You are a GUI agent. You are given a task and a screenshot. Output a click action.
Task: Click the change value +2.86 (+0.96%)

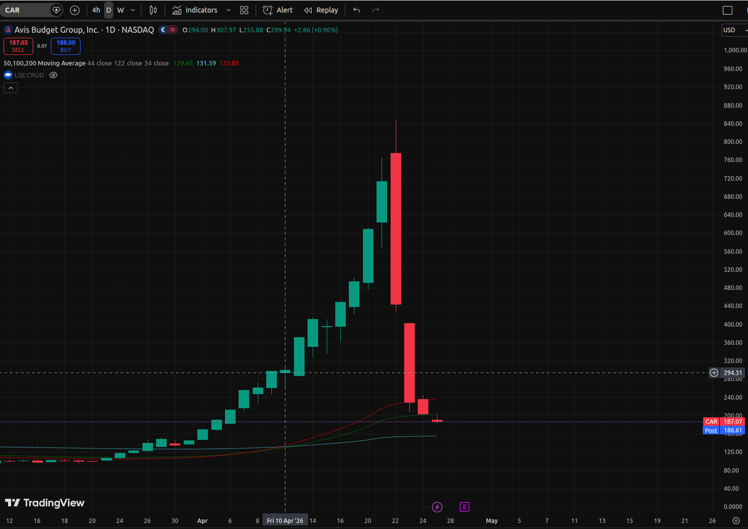point(316,29)
